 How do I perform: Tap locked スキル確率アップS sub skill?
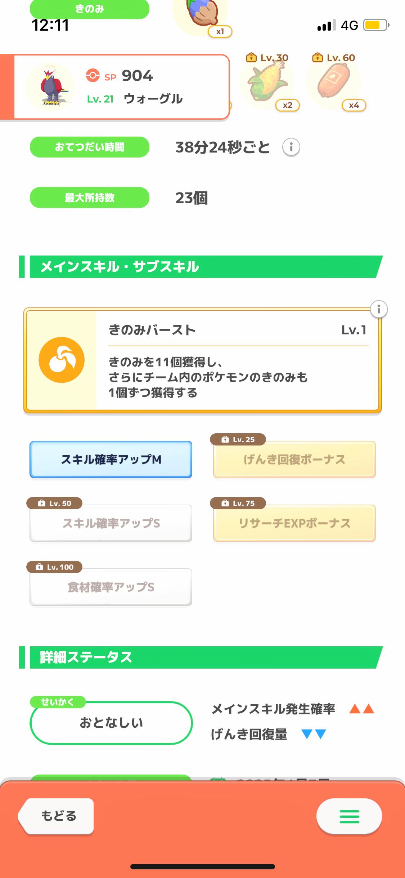click(x=111, y=523)
